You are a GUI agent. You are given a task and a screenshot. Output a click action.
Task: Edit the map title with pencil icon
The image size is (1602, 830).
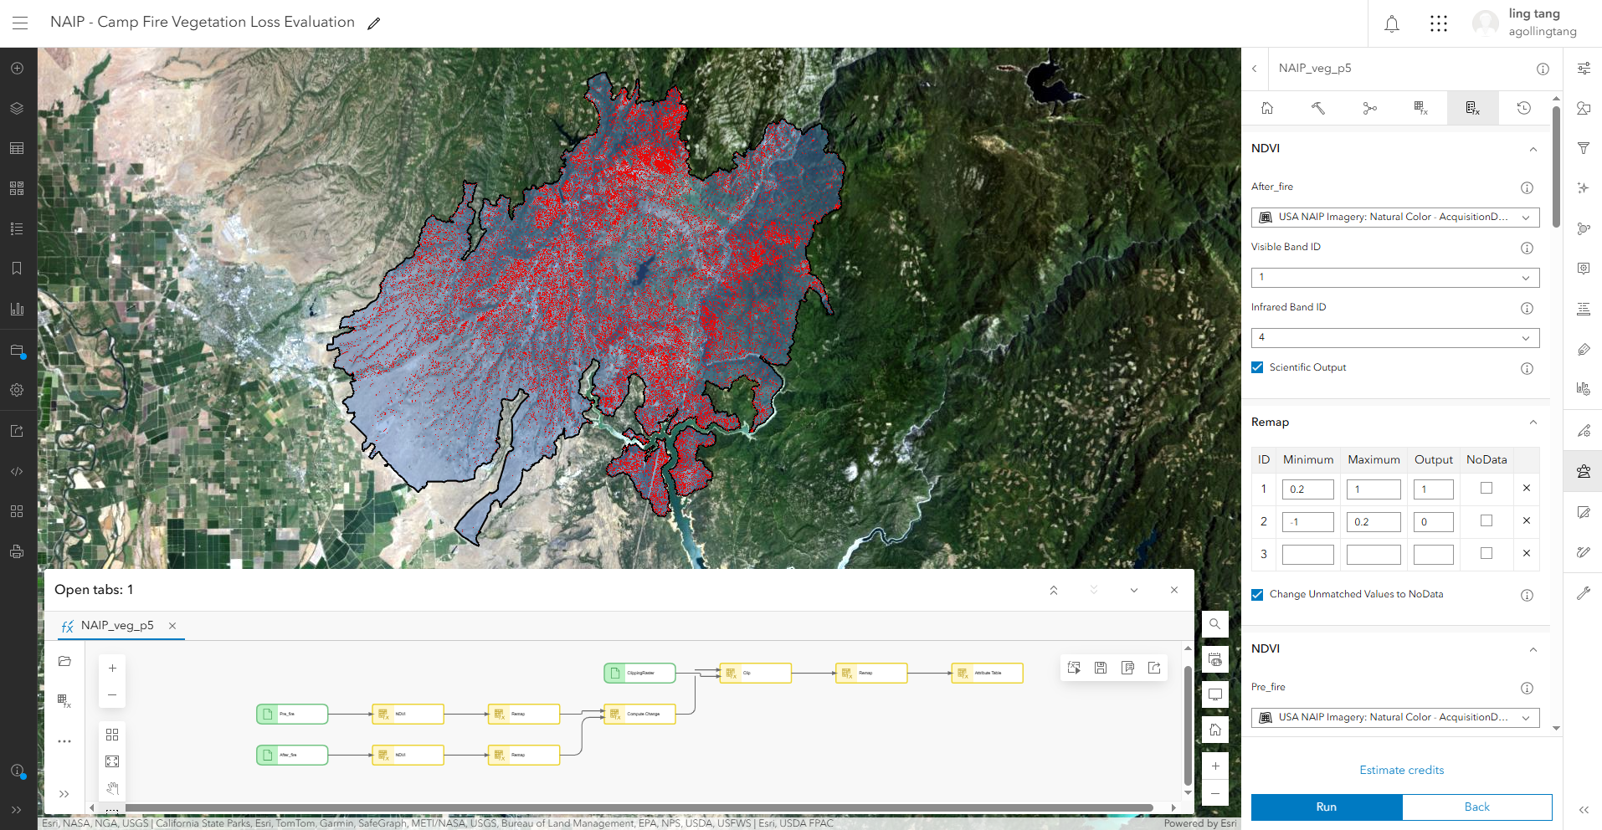pos(374,23)
